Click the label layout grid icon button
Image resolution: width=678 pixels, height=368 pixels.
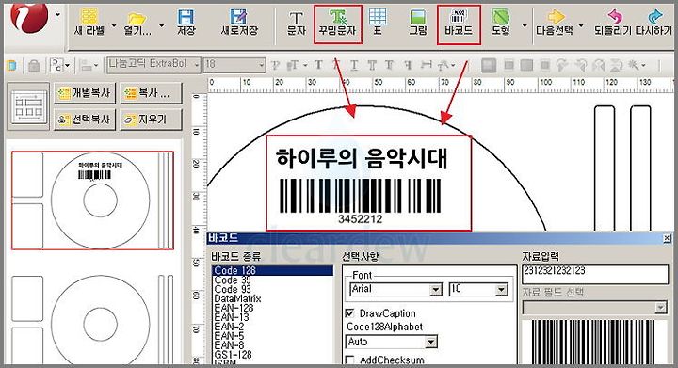(x=28, y=106)
